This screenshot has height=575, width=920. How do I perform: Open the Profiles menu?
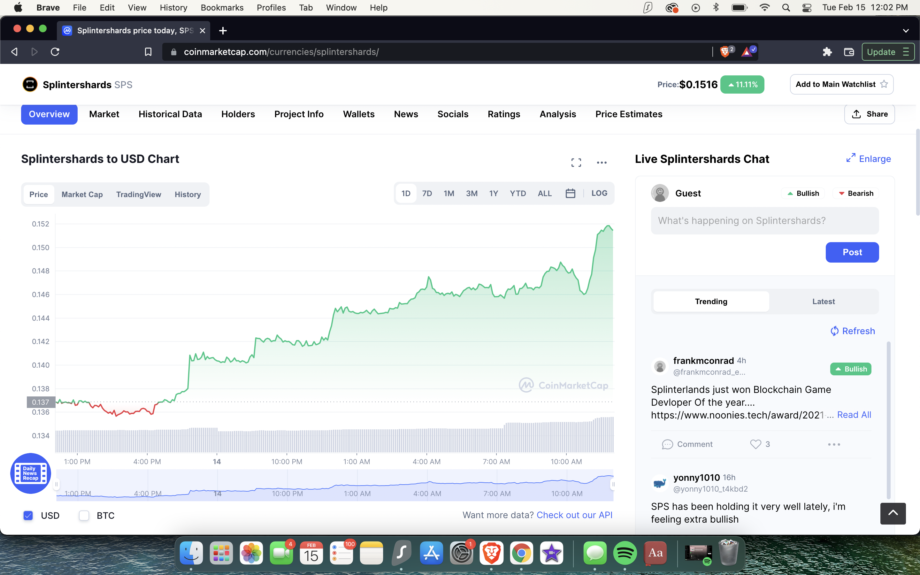[271, 8]
